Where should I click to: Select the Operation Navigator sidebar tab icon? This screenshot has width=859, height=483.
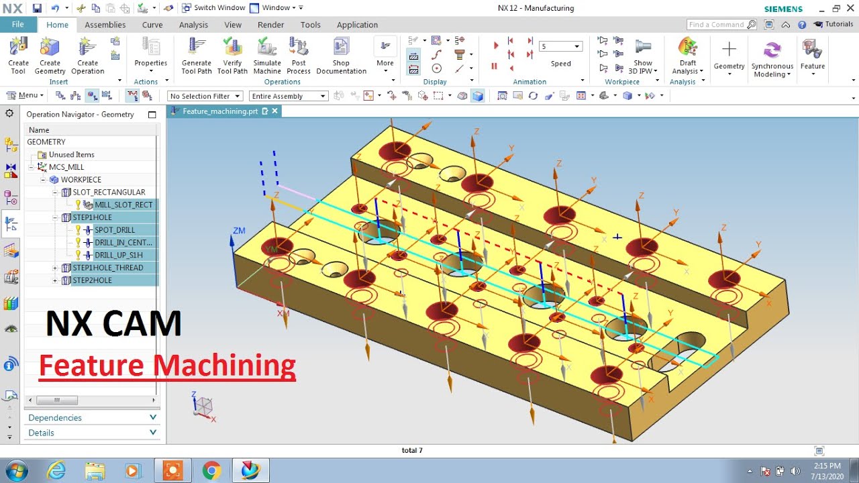click(11, 224)
